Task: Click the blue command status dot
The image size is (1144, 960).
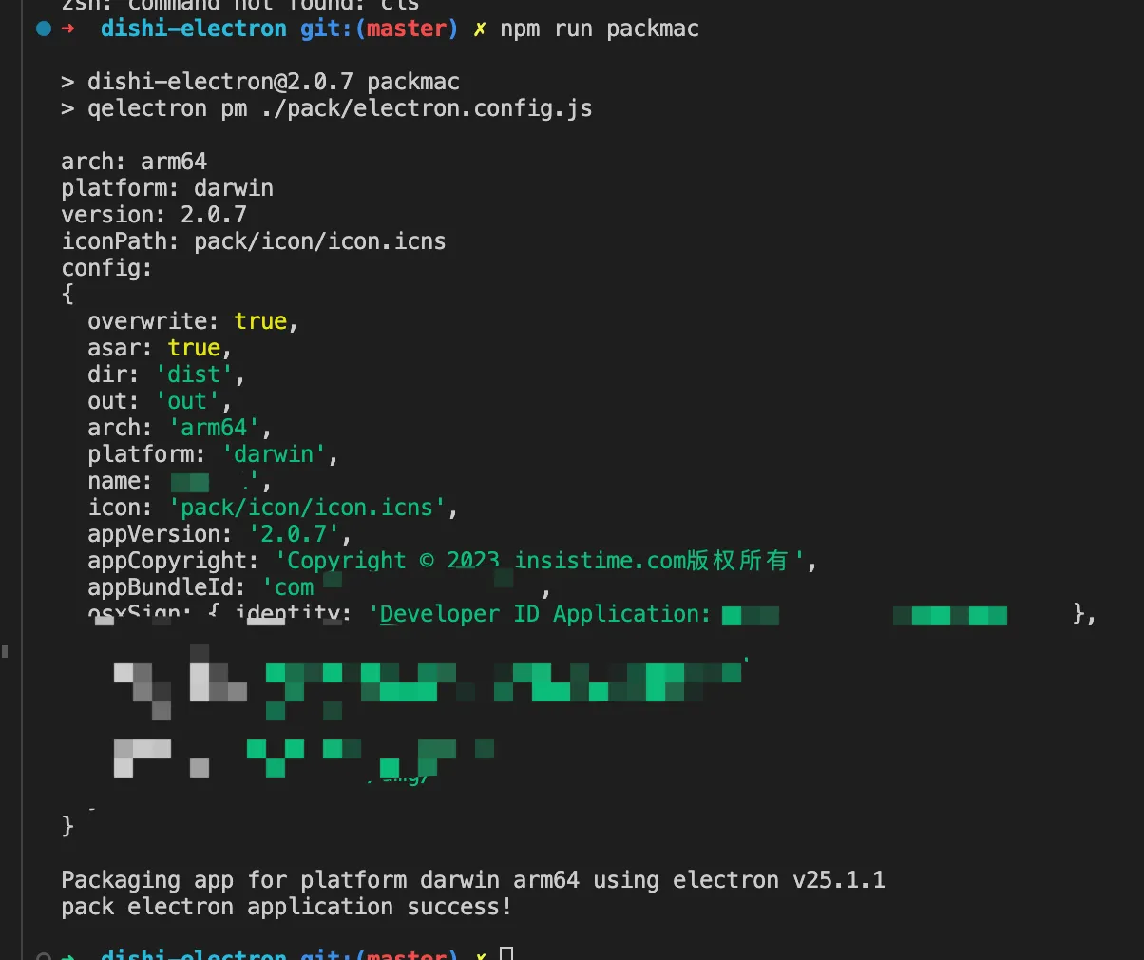Action: (44, 29)
